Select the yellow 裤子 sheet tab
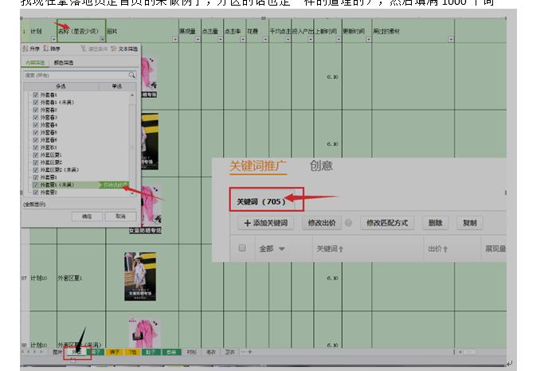 [114, 352]
